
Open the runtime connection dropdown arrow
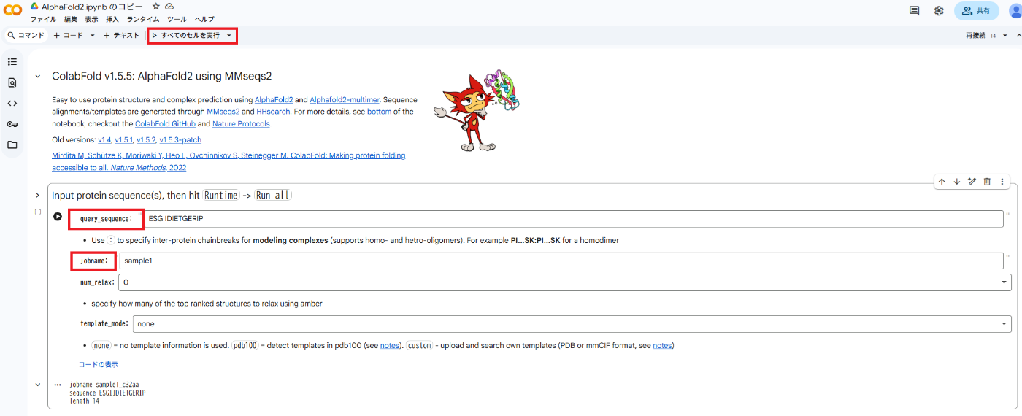[1005, 35]
